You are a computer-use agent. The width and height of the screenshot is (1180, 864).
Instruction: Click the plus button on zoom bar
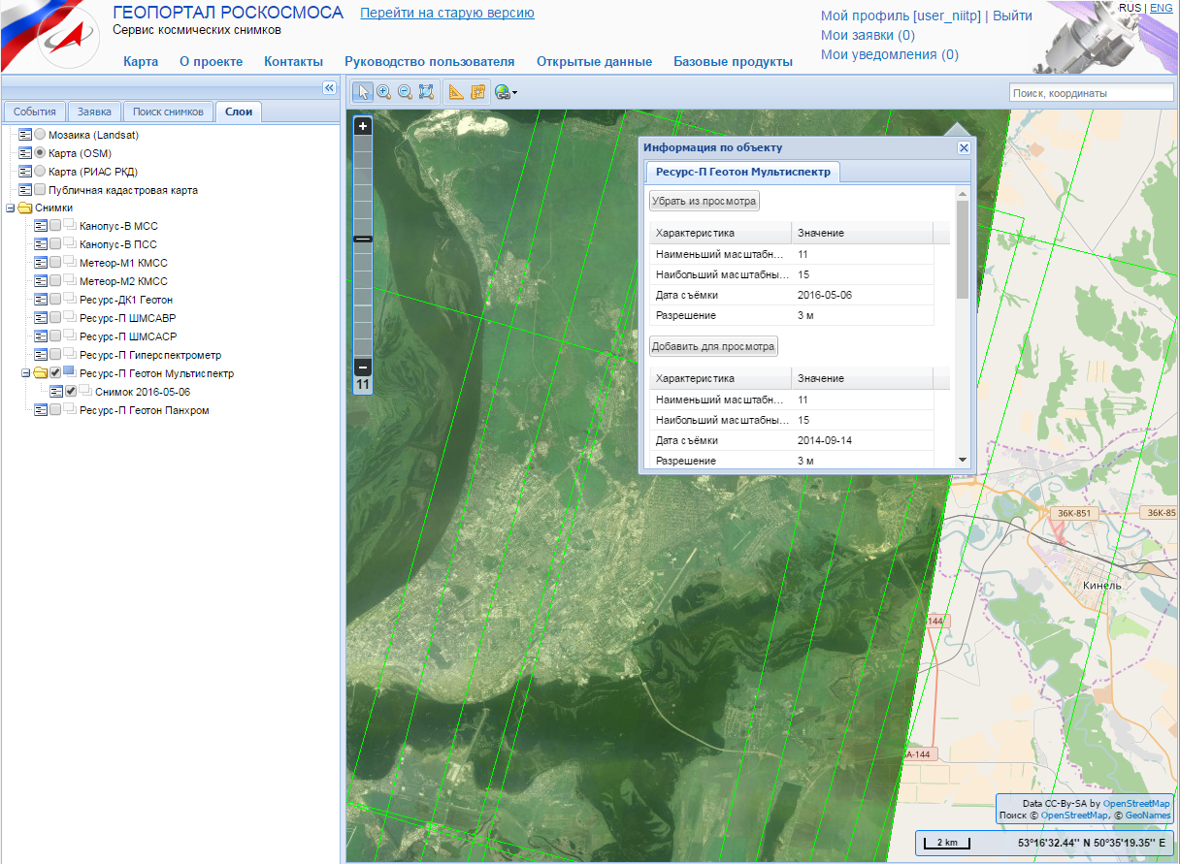tap(363, 126)
